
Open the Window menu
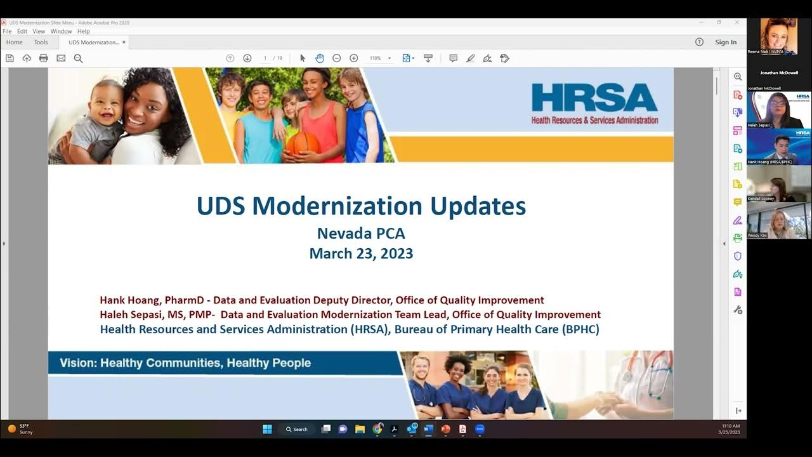click(x=61, y=31)
